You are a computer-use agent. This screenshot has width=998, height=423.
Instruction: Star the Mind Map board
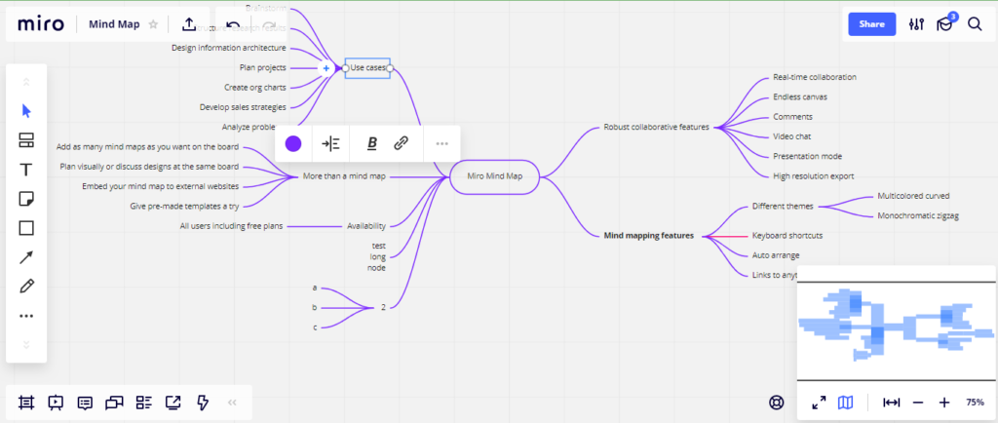[x=153, y=24]
